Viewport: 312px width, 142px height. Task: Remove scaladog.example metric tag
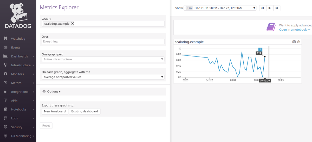tap(73, 24)
